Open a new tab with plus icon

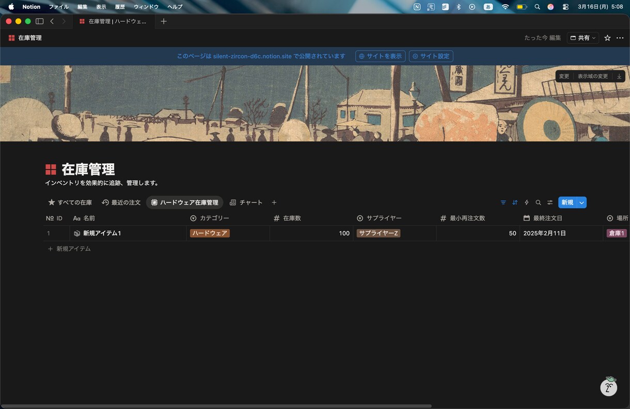[x=164, y=21]
